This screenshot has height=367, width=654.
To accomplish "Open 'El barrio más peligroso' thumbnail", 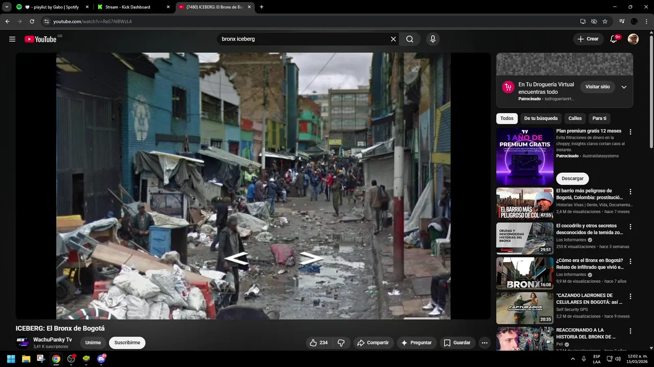I will tap(525, 203).
